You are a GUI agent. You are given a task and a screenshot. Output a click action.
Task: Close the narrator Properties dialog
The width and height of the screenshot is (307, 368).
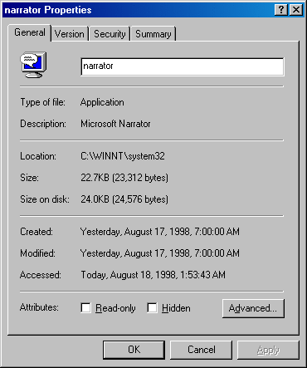tap(296, 10)
